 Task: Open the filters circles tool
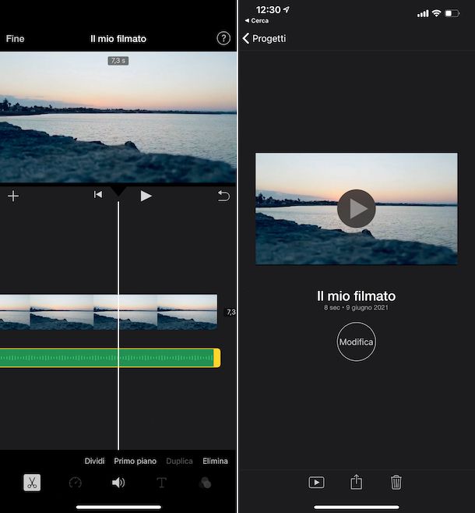tap(205, 483)
